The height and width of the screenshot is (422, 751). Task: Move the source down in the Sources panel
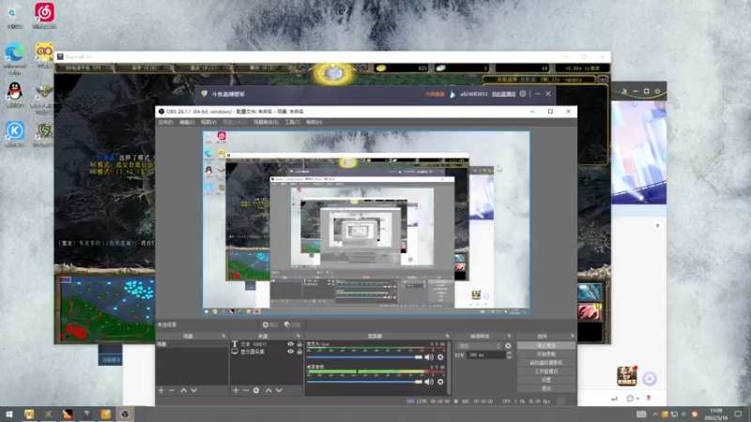tap(279, 390)
